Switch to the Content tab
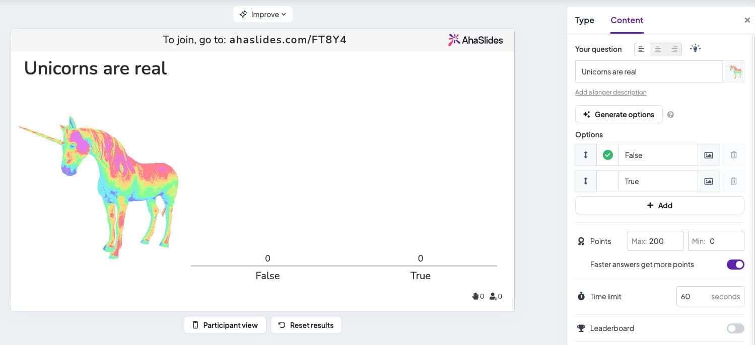The height and width of the screenshot is (345, 755). [627, 20]
